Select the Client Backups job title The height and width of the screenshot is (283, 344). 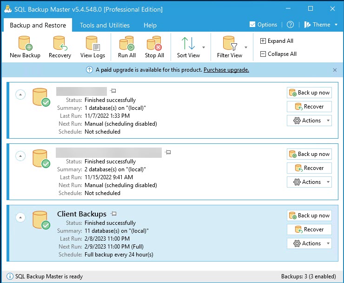pos(82,214)
